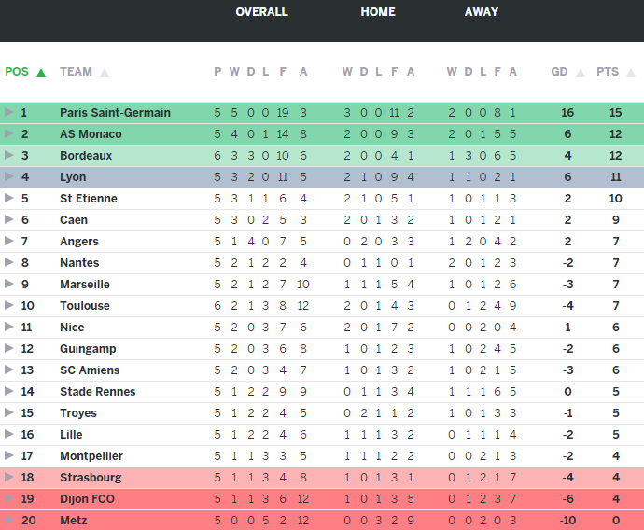The height and width of the screenshot is (530, 644).
Task: Expand Paris Saint-Germain row arrow
Action: [9, 112]
